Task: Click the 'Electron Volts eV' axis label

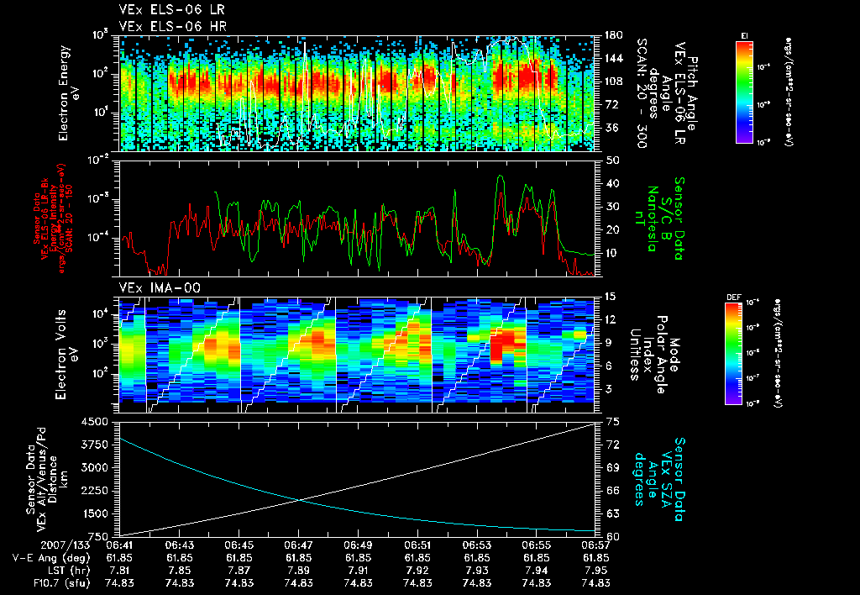Action: tap(66, 355)
